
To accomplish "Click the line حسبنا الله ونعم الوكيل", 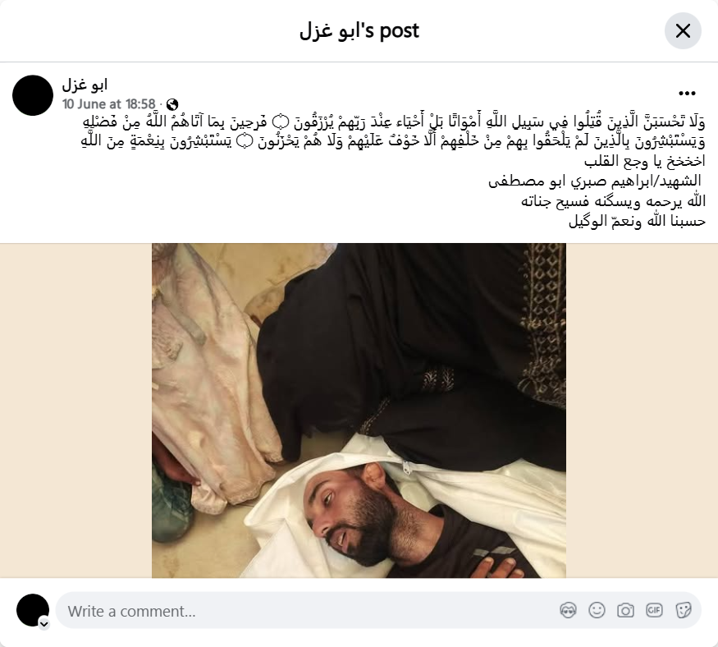I will click(637, 222).
